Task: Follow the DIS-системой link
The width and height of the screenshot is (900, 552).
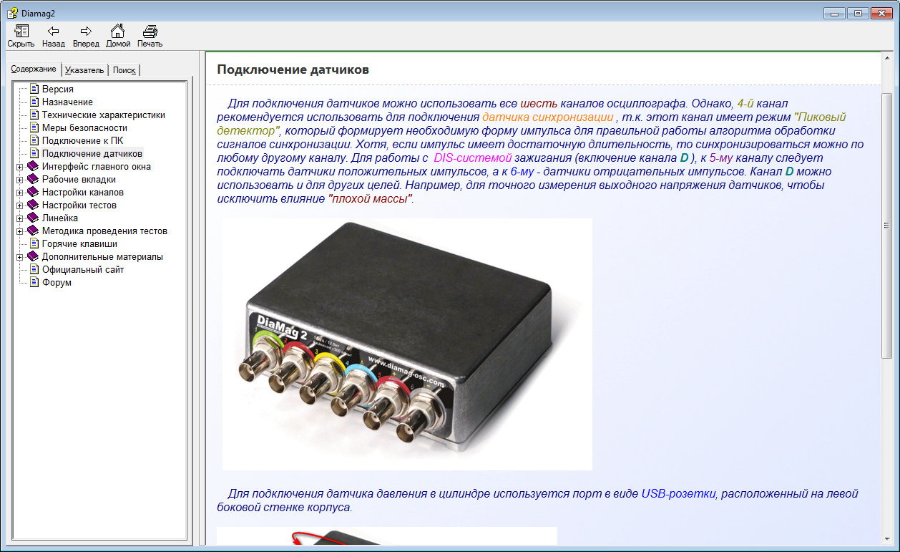Action: point(472,158)
